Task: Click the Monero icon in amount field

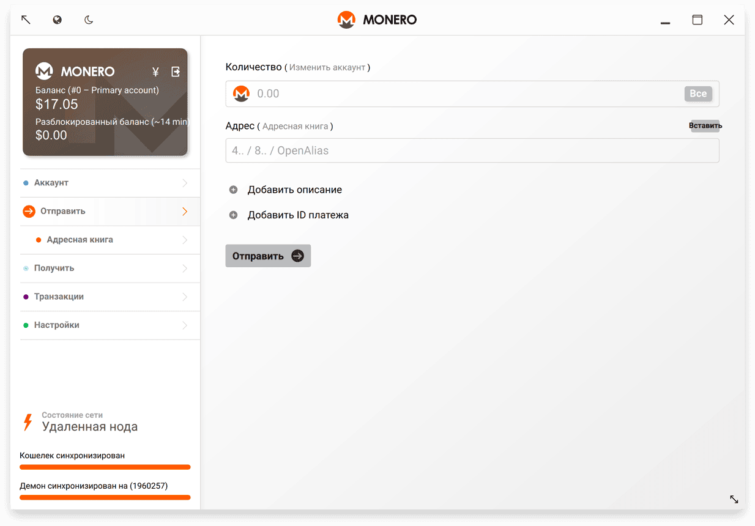Action: click(x=241, y=94)
